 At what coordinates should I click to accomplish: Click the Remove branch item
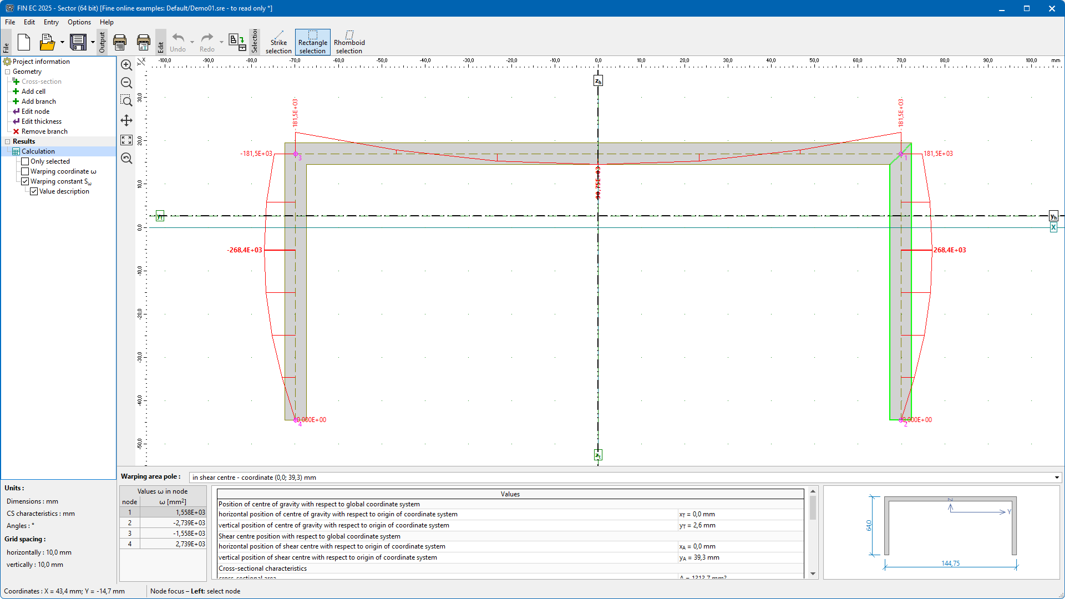click(x=44, y=131)
